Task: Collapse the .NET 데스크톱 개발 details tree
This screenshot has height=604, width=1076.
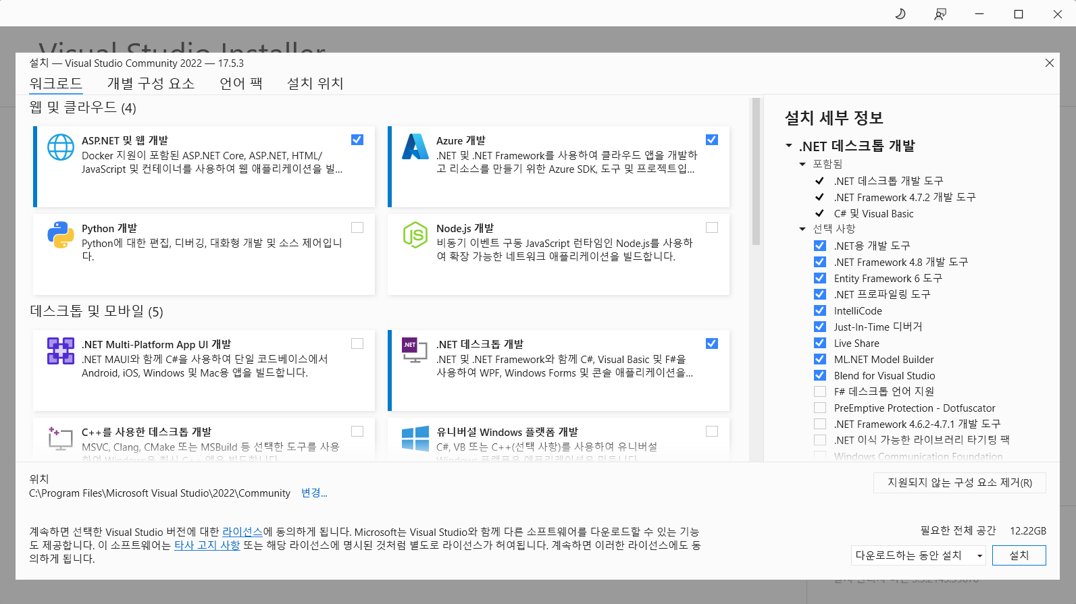Action: pyautogui.click(x=789, y=146)
